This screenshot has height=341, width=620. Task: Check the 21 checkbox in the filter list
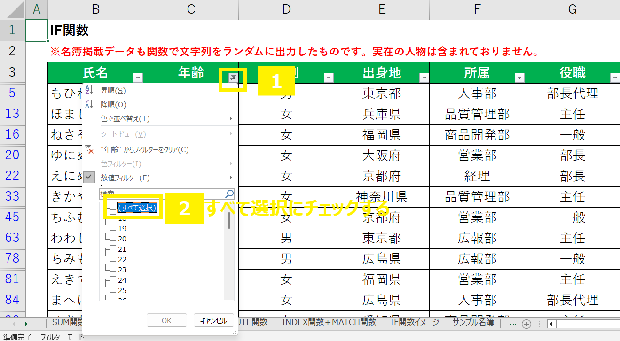(113, 249)
